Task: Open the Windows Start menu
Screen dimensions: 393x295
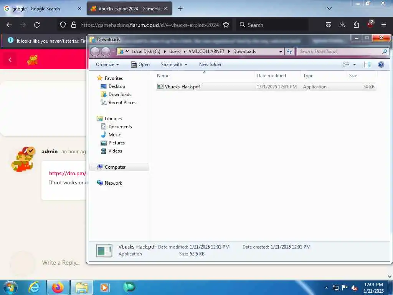Action: point(10,287)
